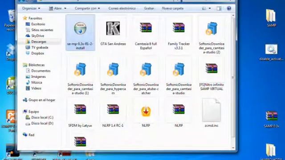
Task: Select SoftonicDownloader_para_hypercam file
Action: pos(113,78)
